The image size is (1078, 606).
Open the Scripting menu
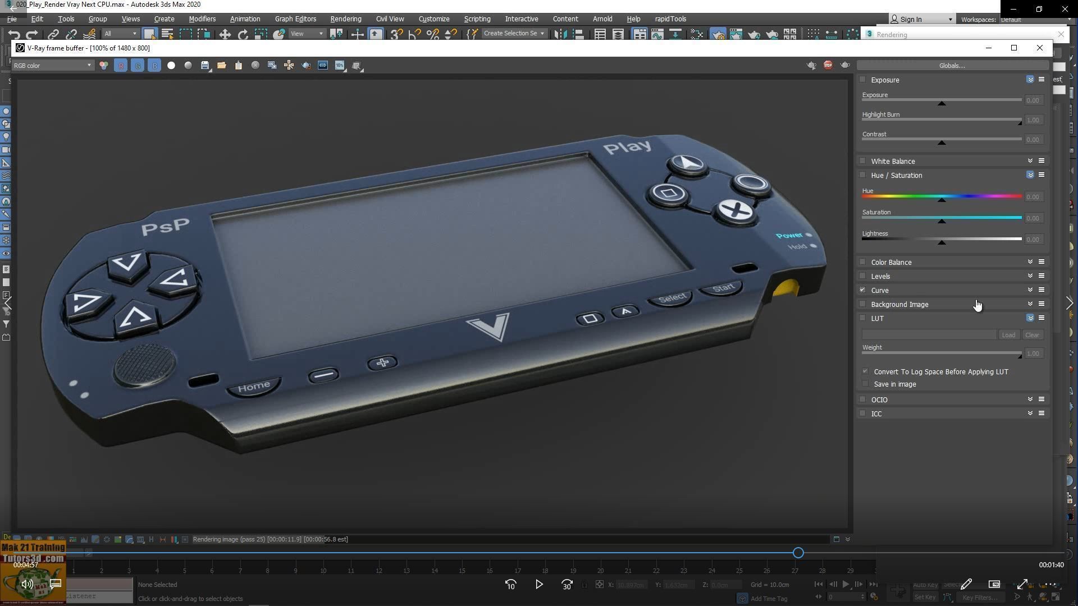click(477, 19)
